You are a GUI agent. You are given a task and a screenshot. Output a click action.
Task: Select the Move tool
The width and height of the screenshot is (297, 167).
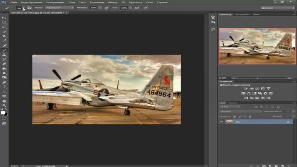coord(4,18)
